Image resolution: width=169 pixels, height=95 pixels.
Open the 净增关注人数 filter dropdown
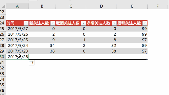coord(114,23)
